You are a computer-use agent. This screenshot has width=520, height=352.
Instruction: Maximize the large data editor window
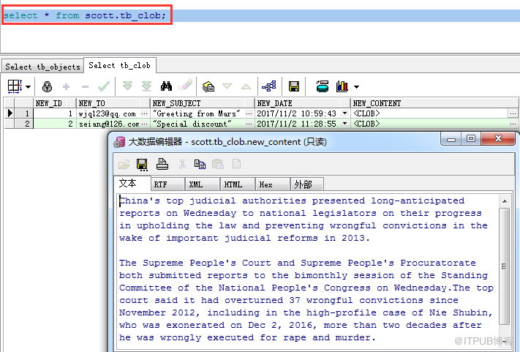(471, 138)
